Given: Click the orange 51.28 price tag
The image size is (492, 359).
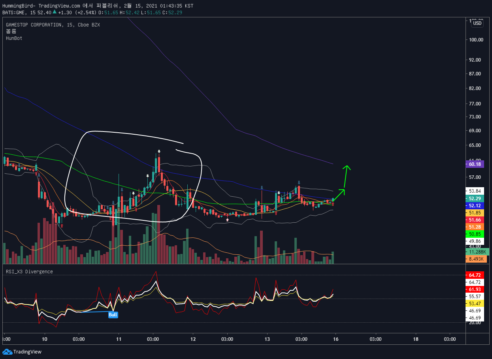Looking at the screenshot, I should 475,227.
